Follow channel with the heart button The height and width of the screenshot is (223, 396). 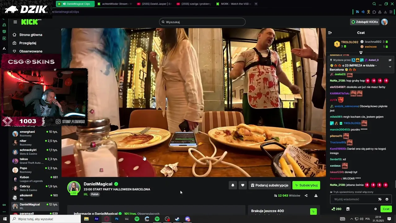coord(243,185)
